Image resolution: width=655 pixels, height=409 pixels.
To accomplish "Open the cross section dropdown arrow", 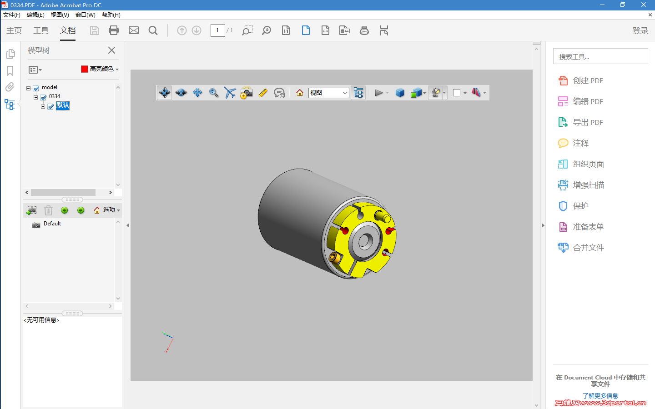I will [484, 93].
